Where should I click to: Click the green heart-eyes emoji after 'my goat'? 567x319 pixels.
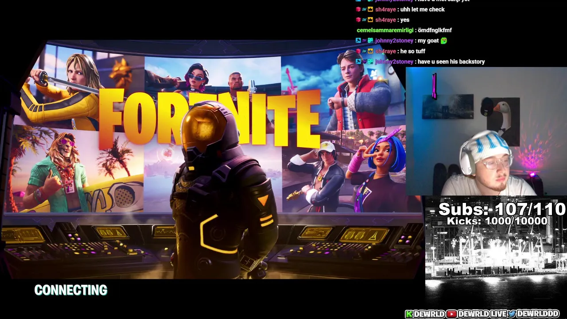(x=443, y=40)
